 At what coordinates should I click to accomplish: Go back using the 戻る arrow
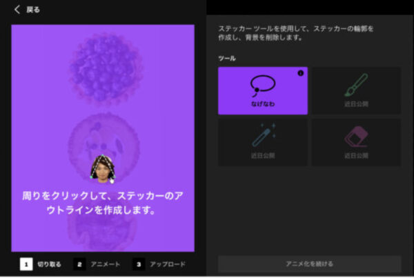17,10
